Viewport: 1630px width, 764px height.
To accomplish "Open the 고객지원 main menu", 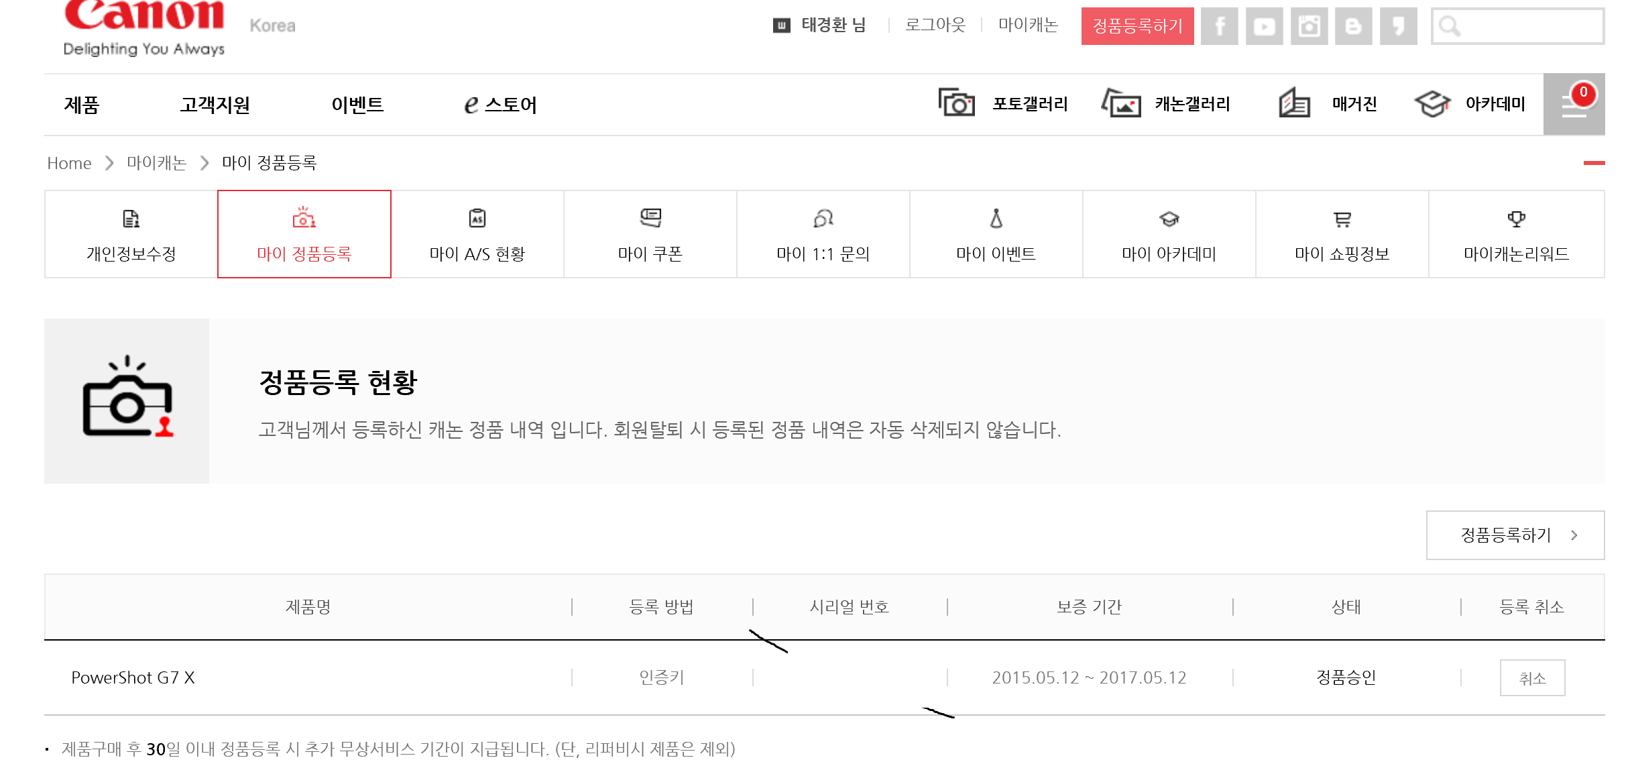I will (x=215, y=105).
